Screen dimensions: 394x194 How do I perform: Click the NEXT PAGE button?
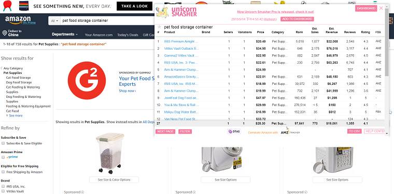coord(165,131)
